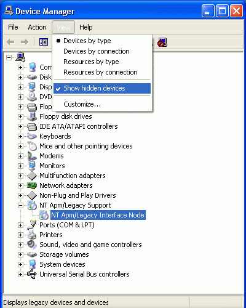Click the Mice and other pointing devices icon
Viewport: 246px width, 308px height.
click(x=32, y=146)
